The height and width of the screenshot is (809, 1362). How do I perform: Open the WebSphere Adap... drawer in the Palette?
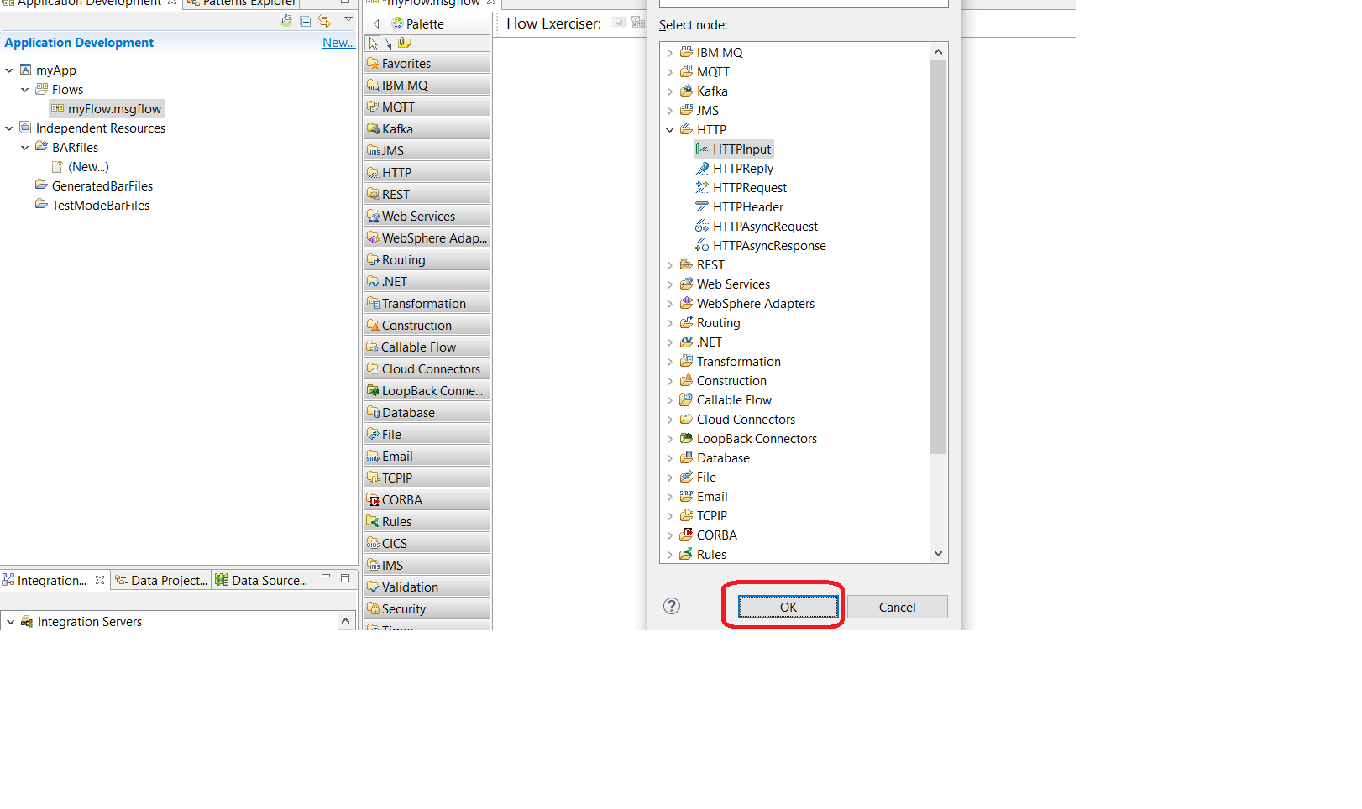point(428,237)
